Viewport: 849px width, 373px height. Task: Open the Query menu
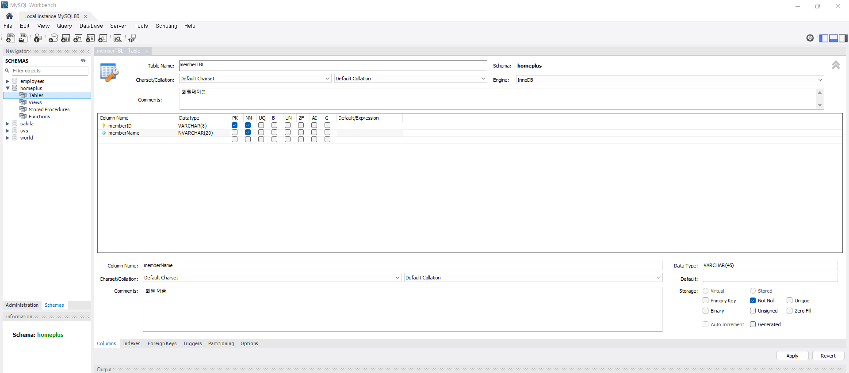click(x=65, y=26)
